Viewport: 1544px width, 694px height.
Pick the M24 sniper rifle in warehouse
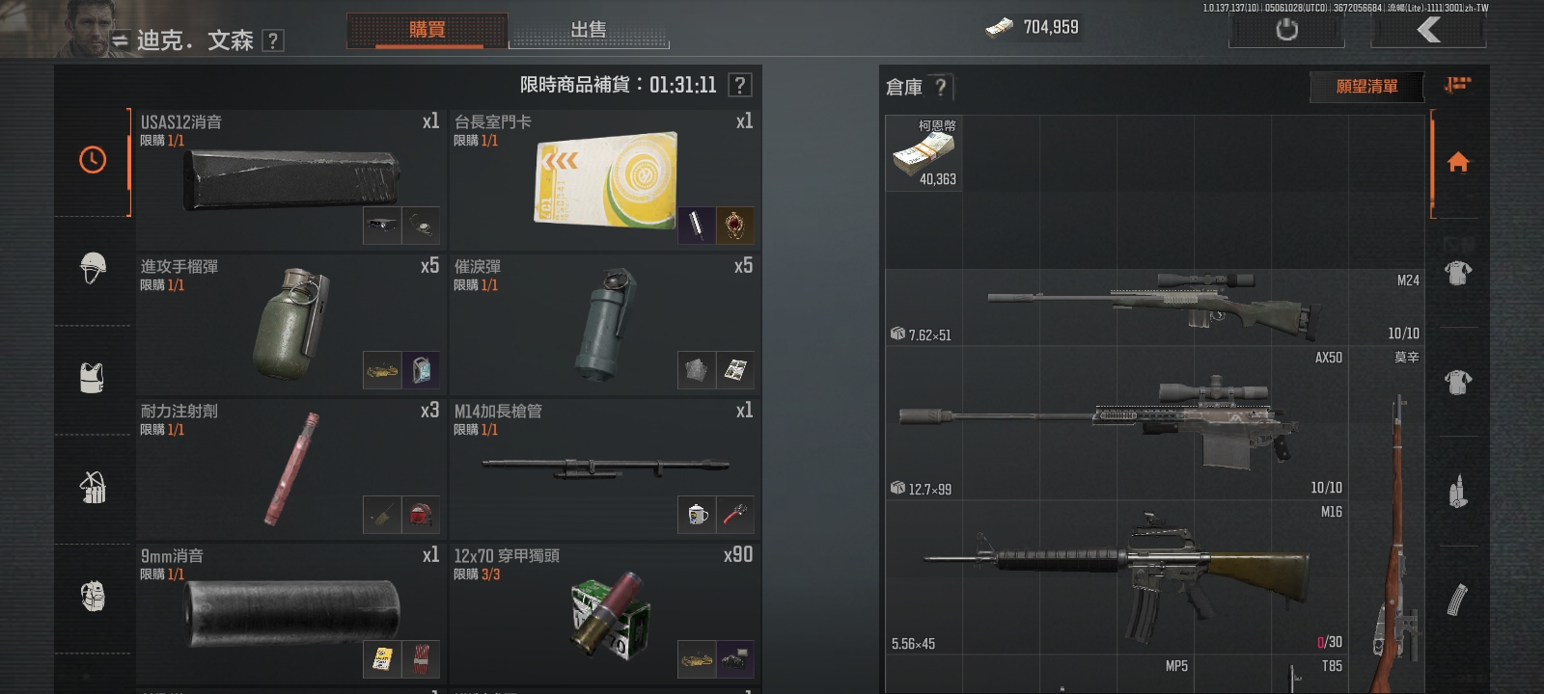click(1155, 307)
